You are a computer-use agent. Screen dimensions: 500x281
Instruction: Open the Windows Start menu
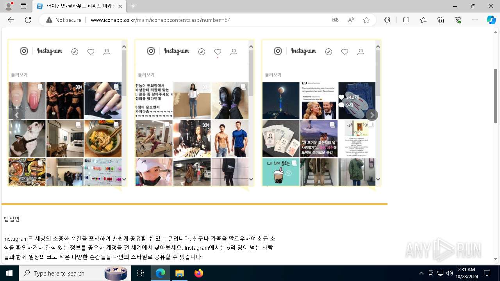coord(9,273)
